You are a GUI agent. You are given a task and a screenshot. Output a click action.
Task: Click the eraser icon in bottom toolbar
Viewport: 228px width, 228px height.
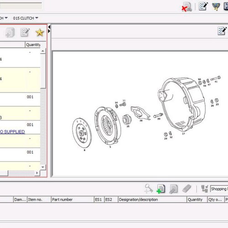tap(187, 189)
